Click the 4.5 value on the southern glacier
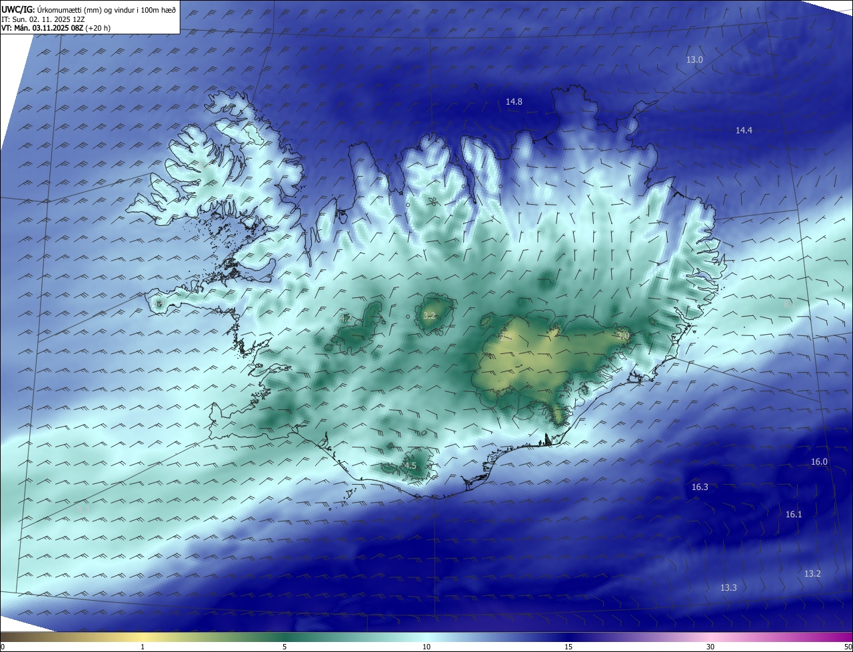Image resolution: width=853 pixels, height=652 pixels. pyautogui.click(x=410, y=466)
